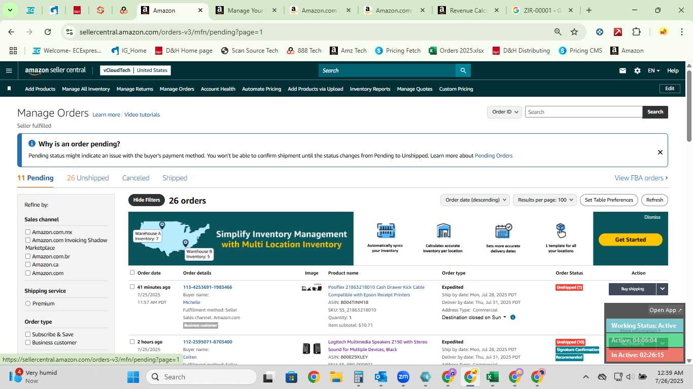The height and width of the screenshot is (389, 693).
Task: Open Calculator from the taskbar
Action: (x=358, y=377)
